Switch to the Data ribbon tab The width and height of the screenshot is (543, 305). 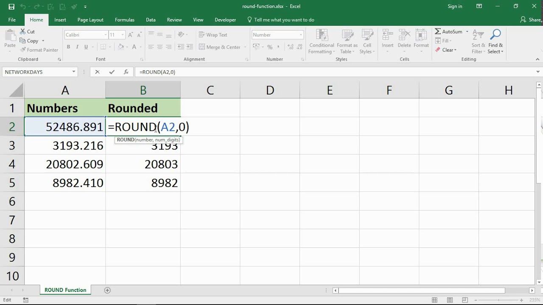(x=151, y=20)
